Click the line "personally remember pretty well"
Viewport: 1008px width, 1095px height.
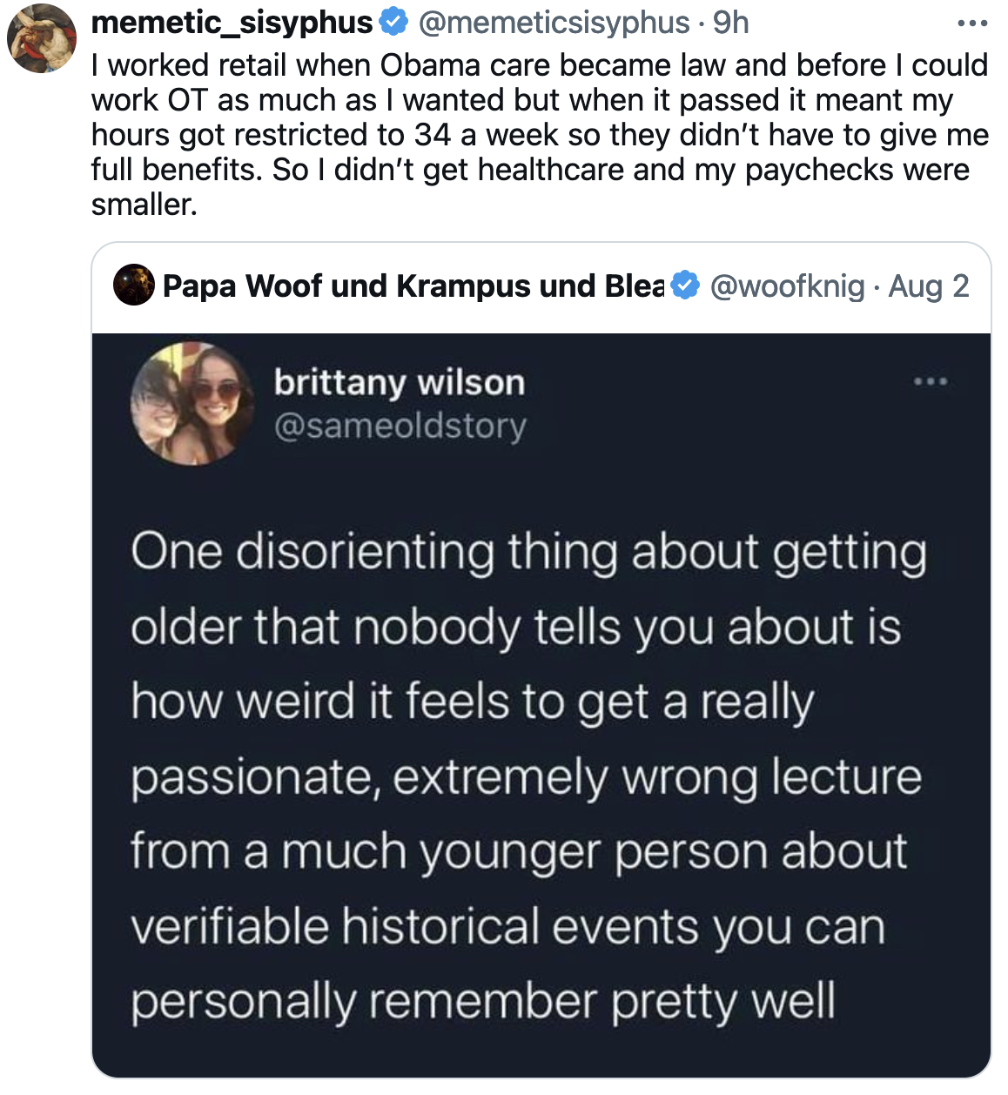[x=483, y=1001]
